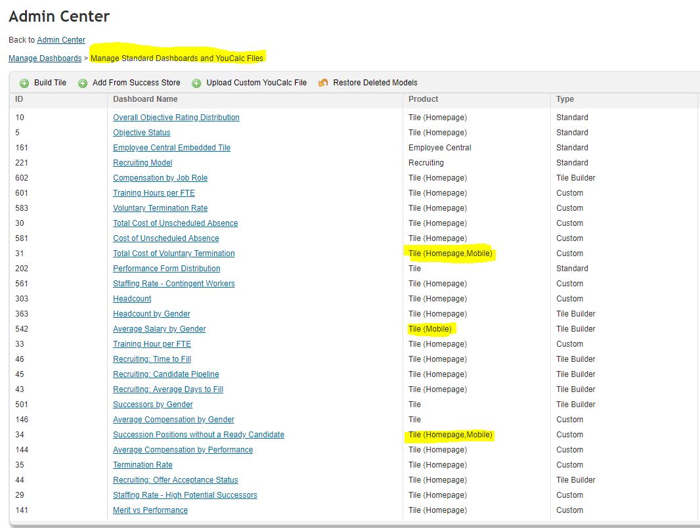Sort by the Dashboard Name column header

coord(145,99)
